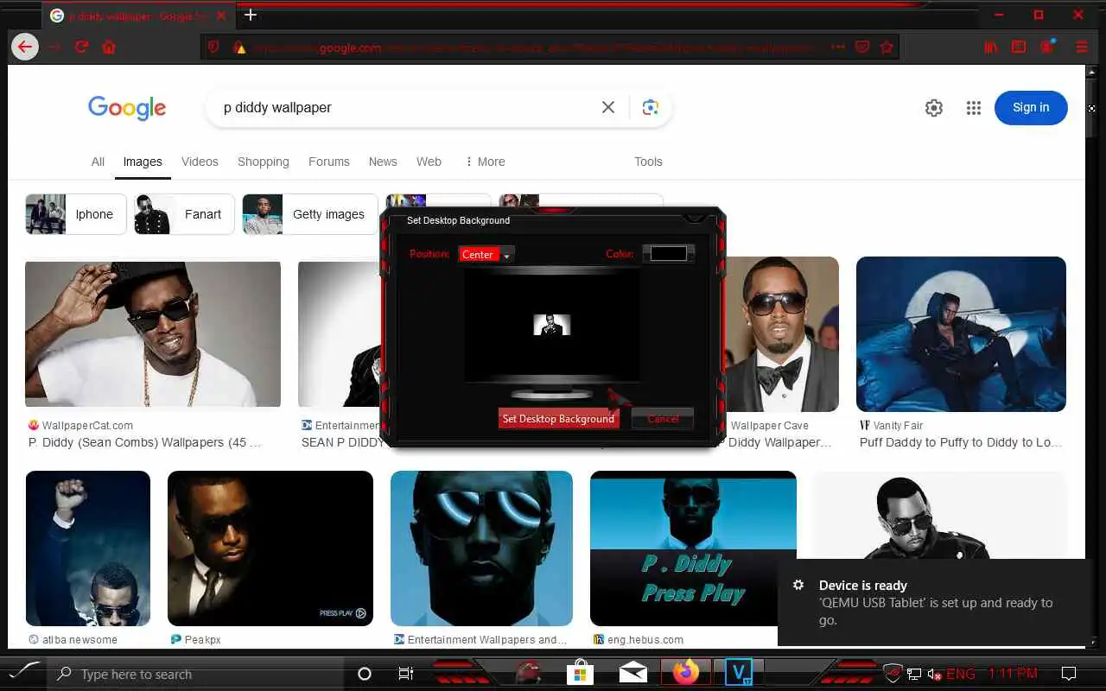Viewport: 1106px width, 691px height.
Task: Open Mail app from the taskbar
Action: coord(633,673)
